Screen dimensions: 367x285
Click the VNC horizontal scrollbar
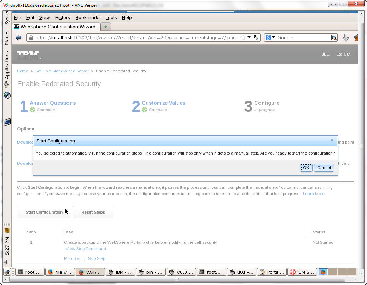[x=177, y=279]
